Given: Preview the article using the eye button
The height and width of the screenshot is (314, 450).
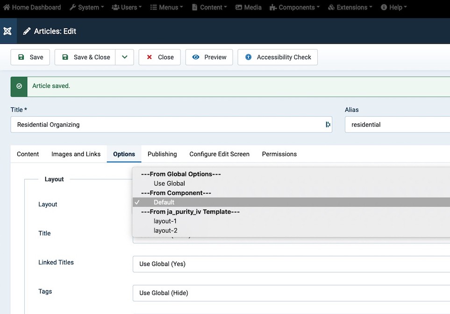Looking at the screenshot, I should pos(209,57).
